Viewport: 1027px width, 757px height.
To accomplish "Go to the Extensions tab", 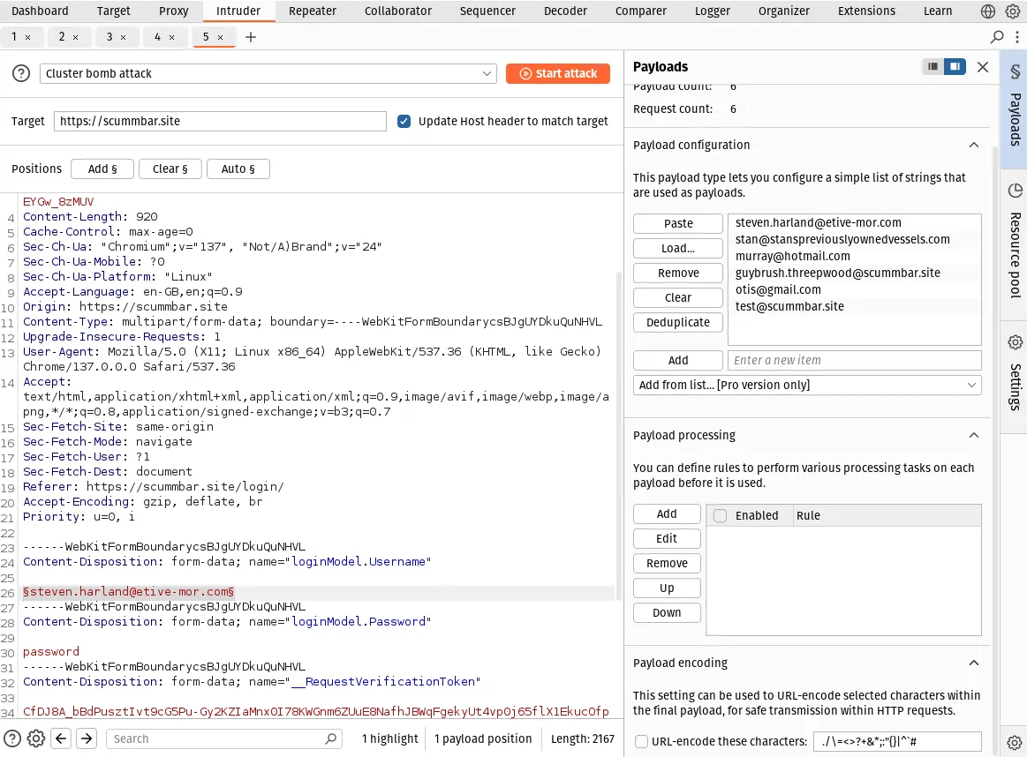I will pyautogui.click(x=866, y=11).
